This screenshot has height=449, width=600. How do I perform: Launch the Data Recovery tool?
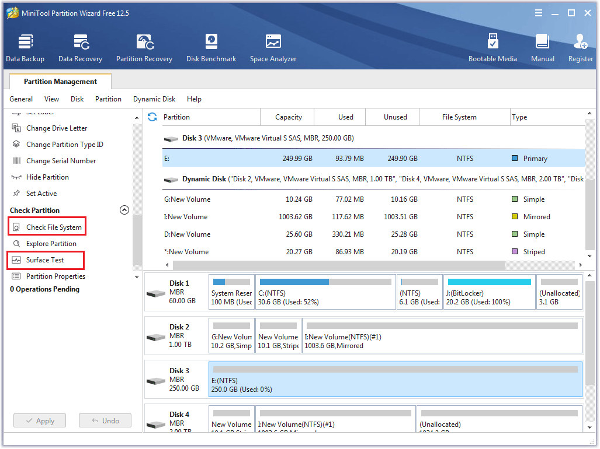81,48
